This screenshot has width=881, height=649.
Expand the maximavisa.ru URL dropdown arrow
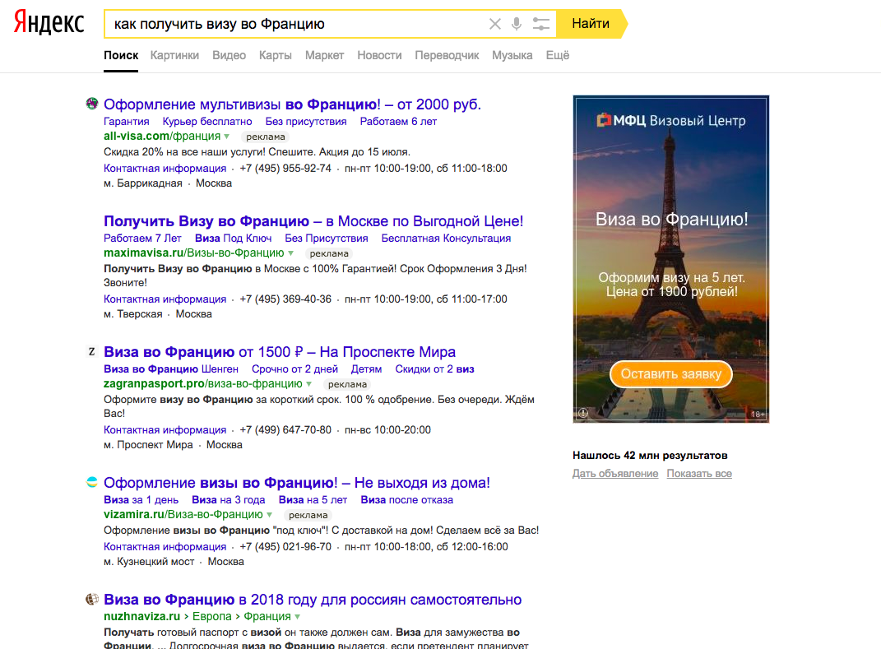click(290, 253)
